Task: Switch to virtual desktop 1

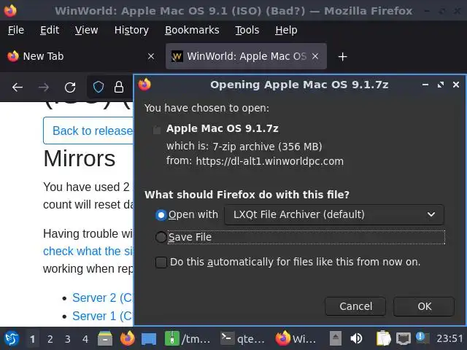Action: (32, 339)
